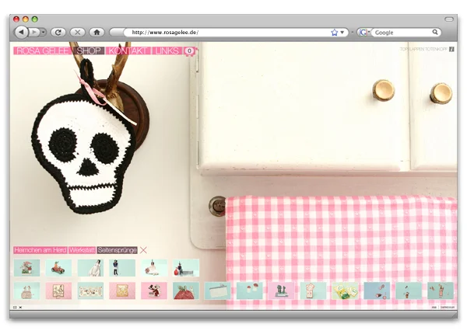This screenshot has height=334, width=467.
Task: Open the shopping cart counter icon
Action: 189,51
